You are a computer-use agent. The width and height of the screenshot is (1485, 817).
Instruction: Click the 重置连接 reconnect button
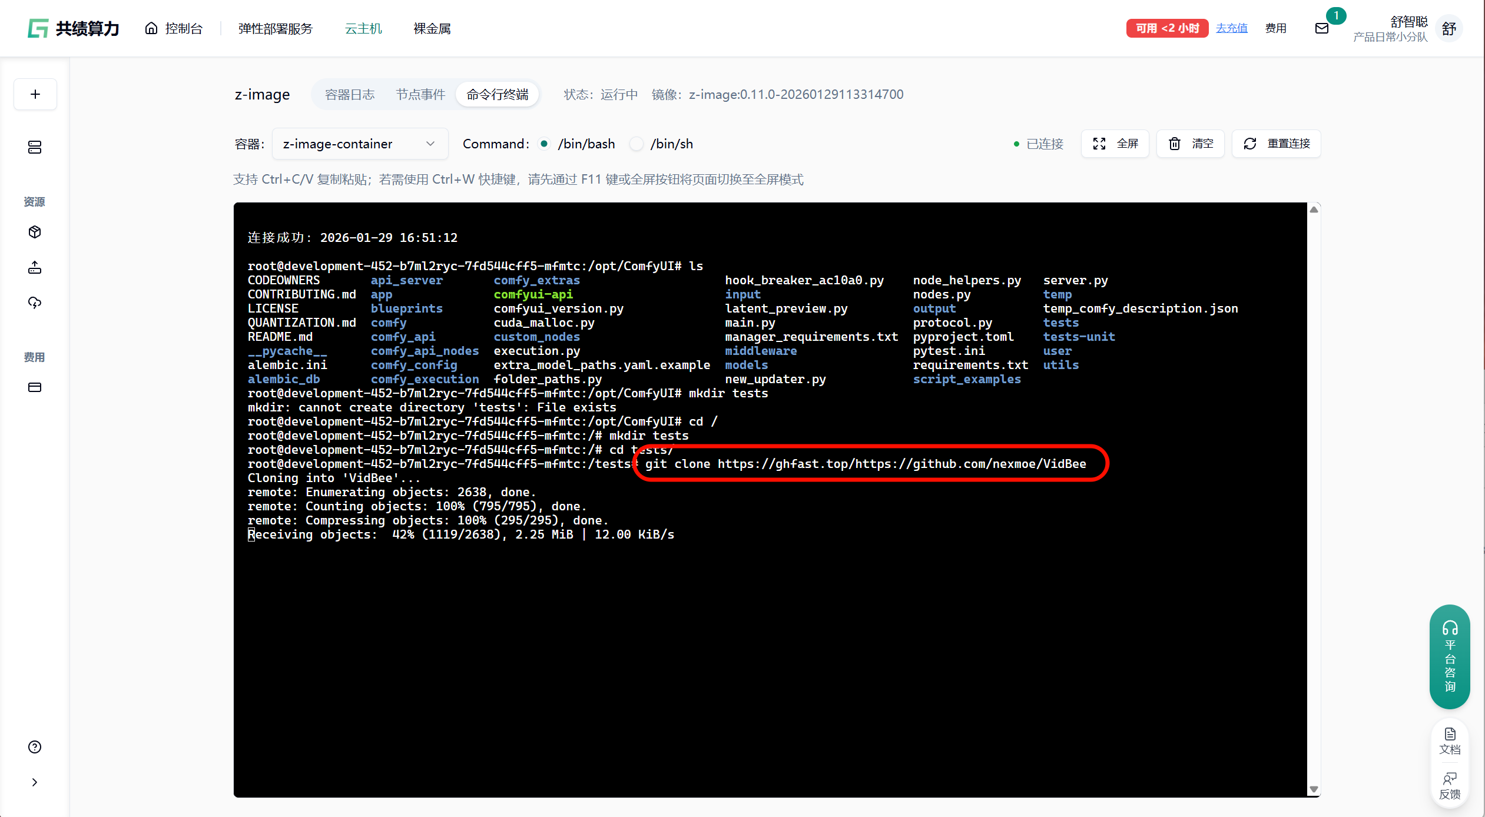tap(1277, 144)
